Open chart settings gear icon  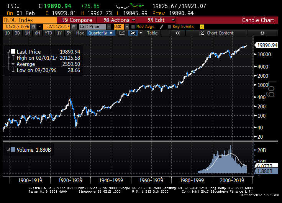(262, 33)
